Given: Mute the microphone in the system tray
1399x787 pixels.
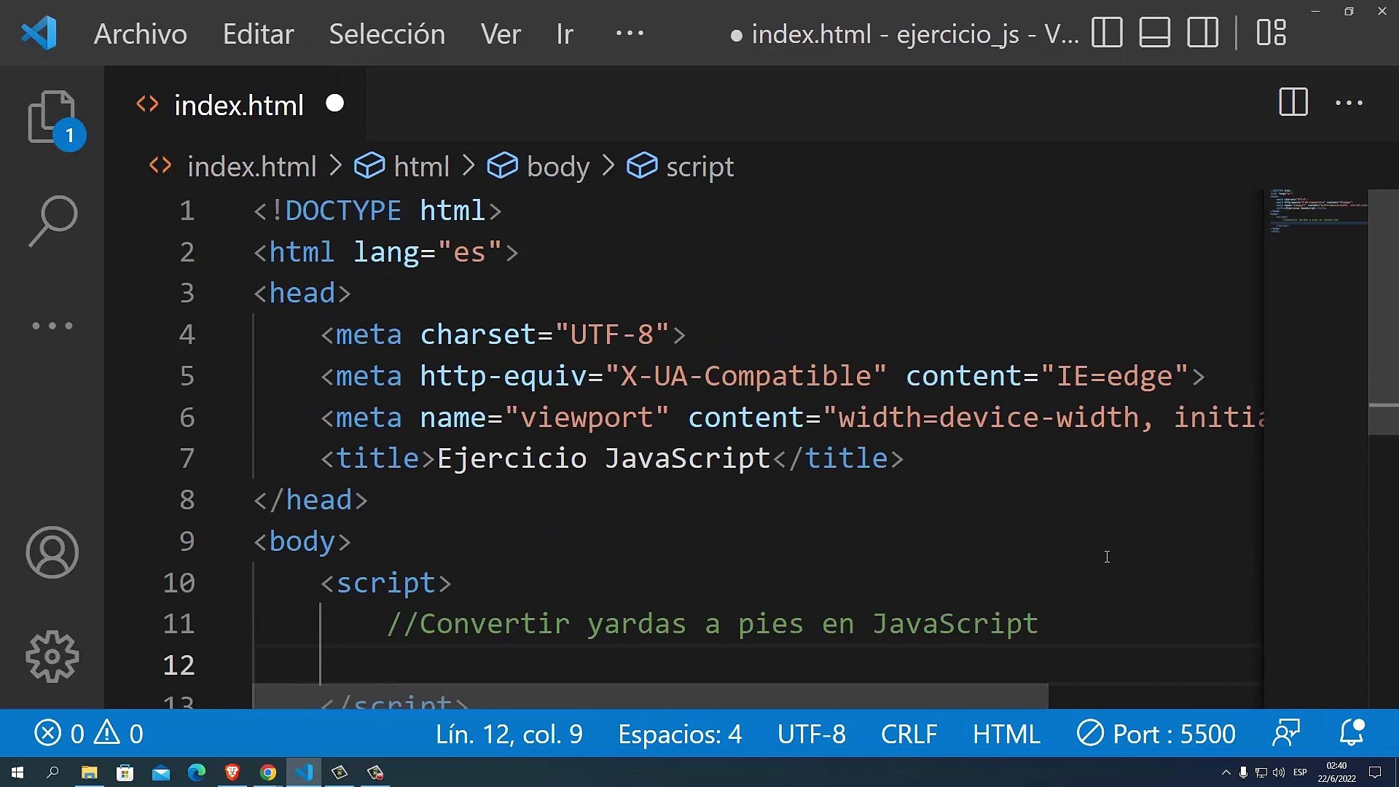Looking at the screenshot, I should (x=1242, y=773).
